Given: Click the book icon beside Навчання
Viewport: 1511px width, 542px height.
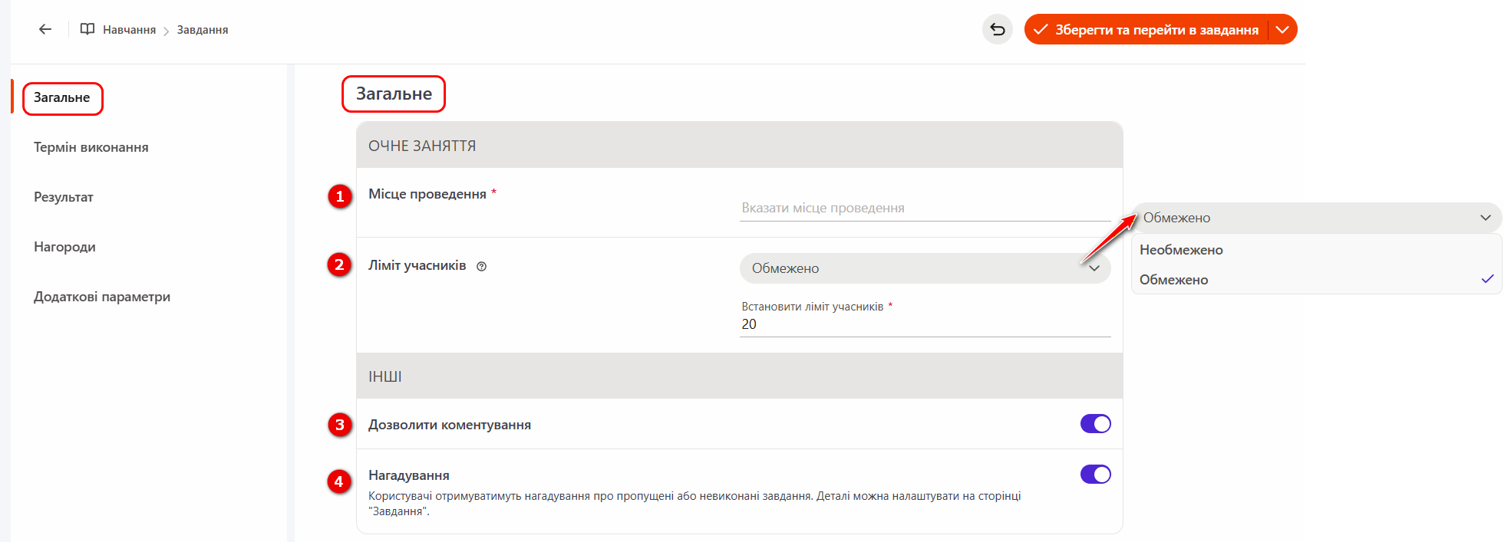Looking at the screenshot, I should coord(87,30).
